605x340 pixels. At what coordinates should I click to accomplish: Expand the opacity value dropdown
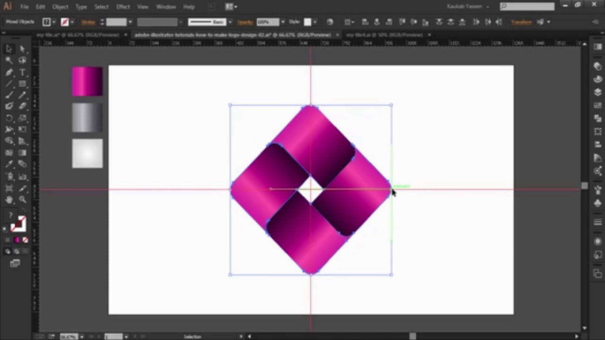283,22
